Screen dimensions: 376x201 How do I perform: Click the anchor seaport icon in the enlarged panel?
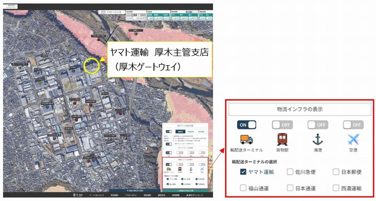[317, 139]
